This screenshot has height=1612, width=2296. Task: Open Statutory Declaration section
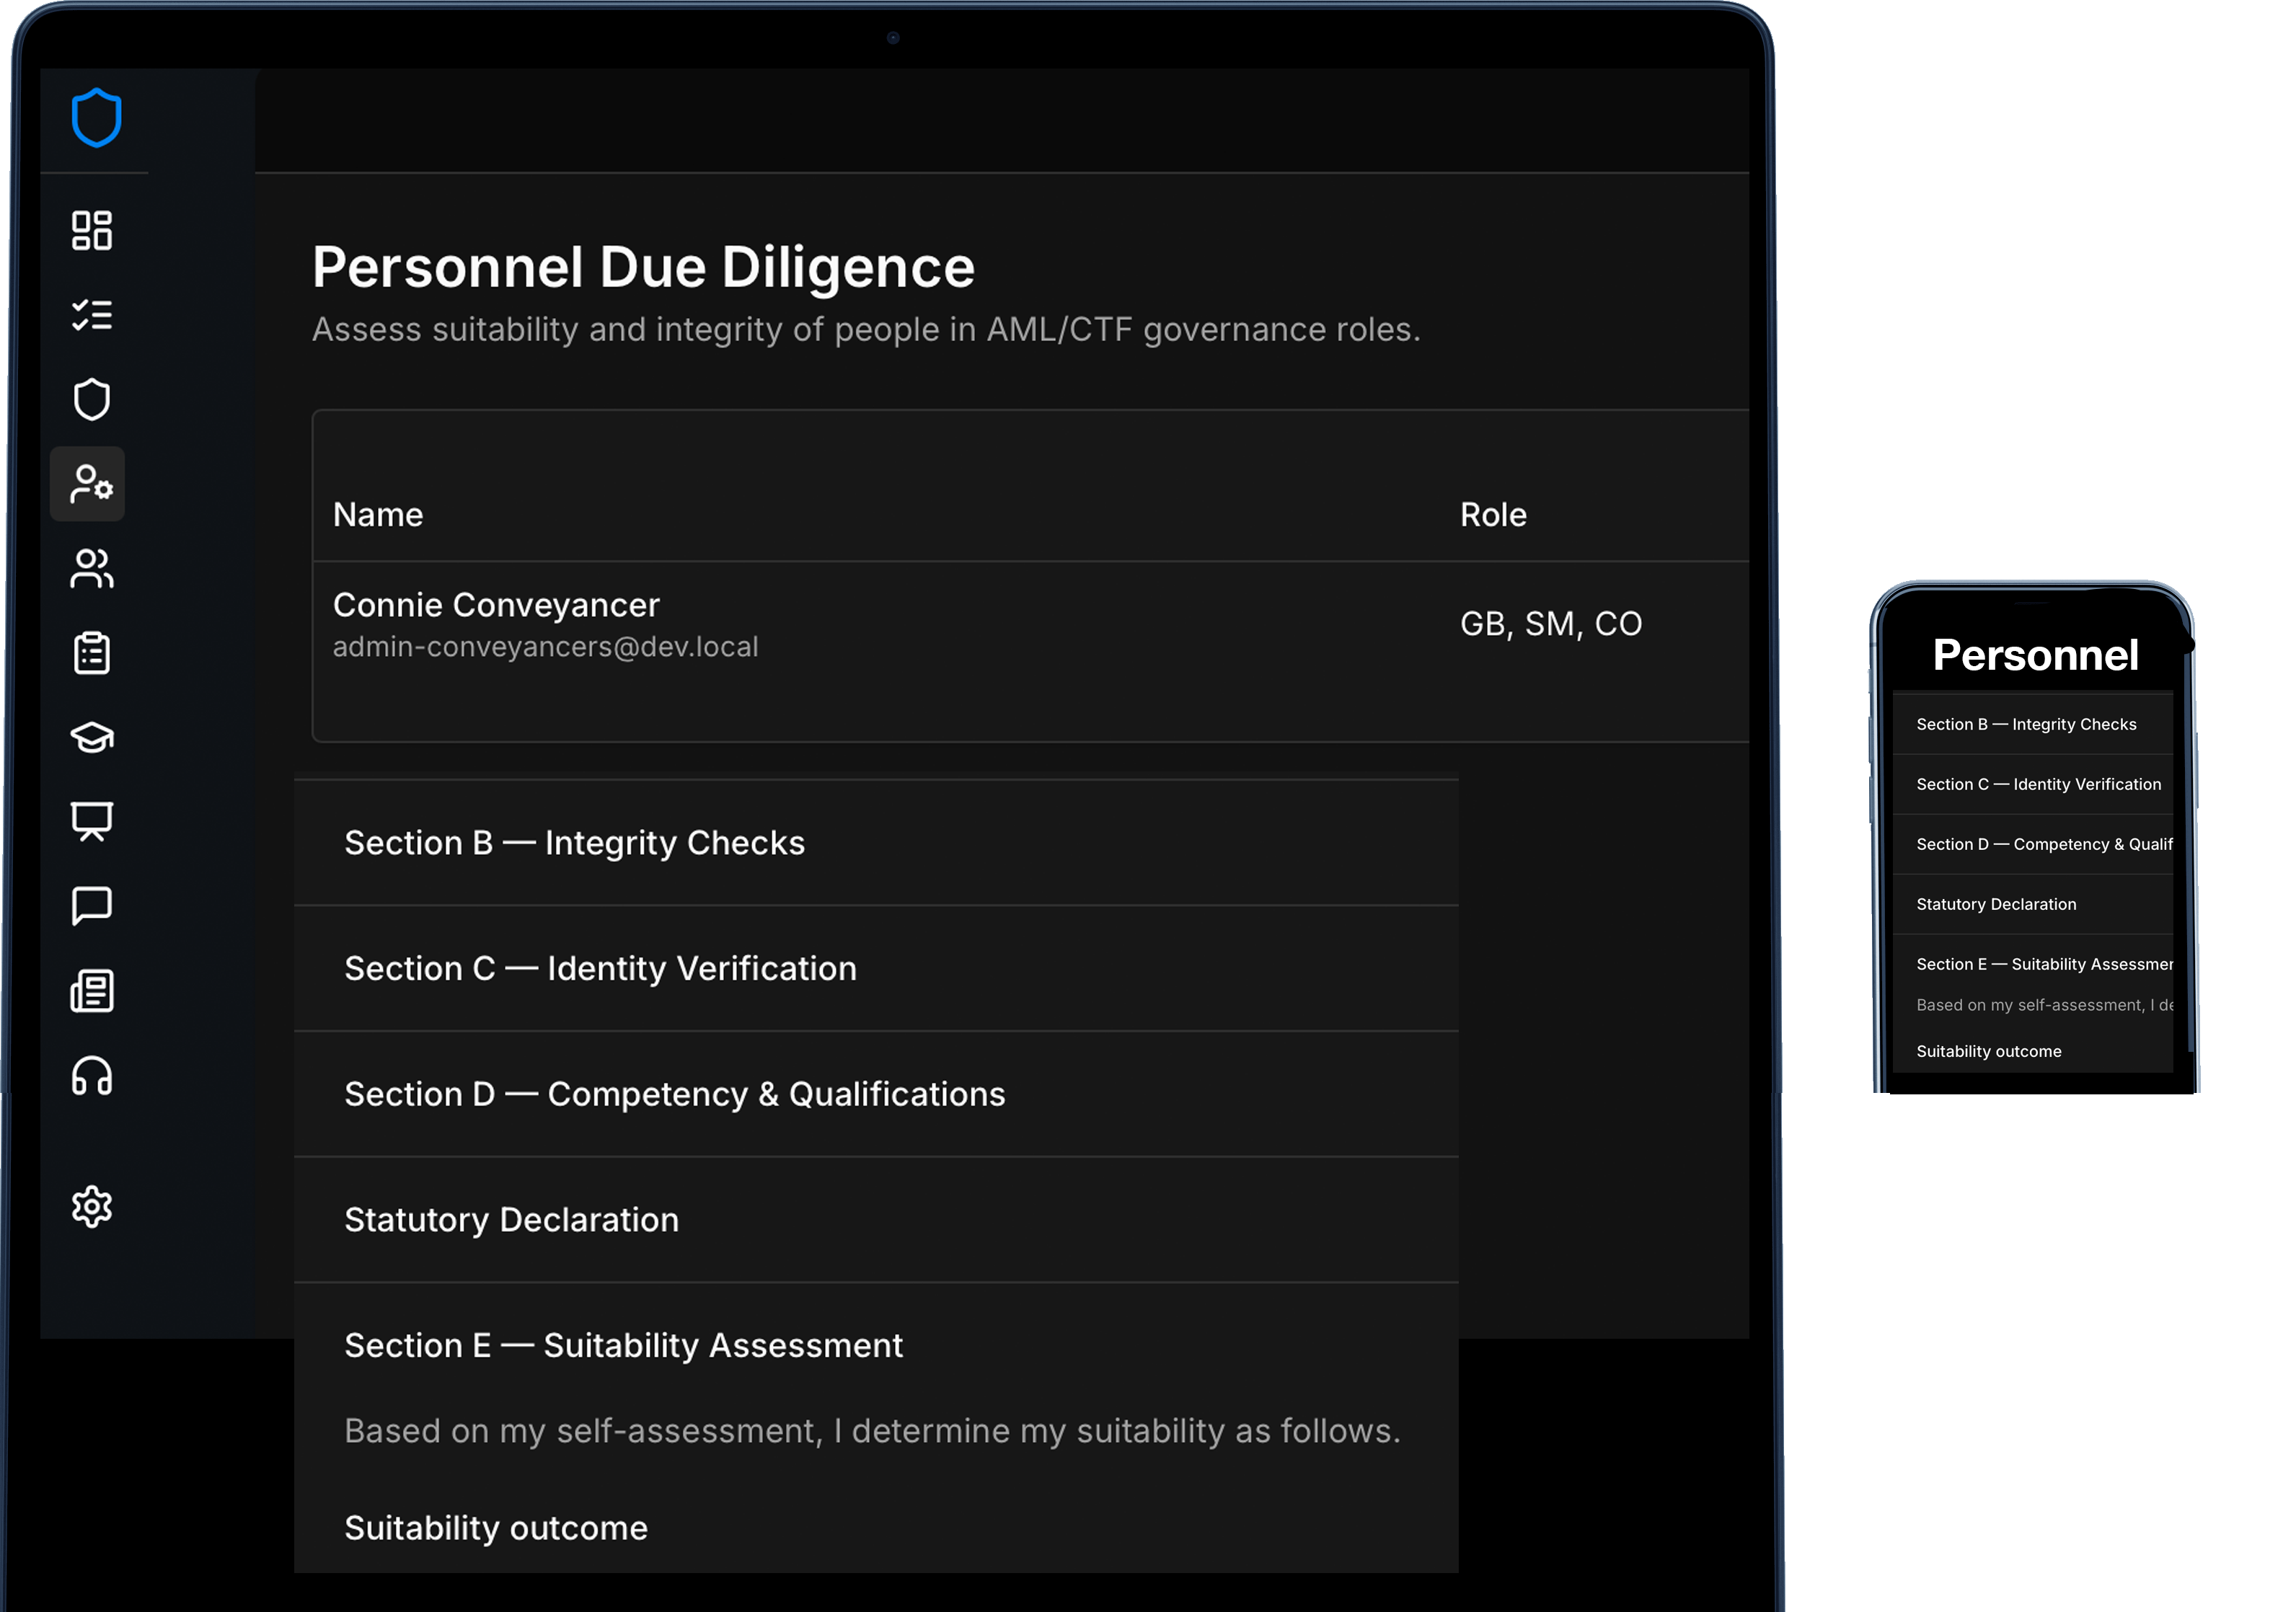[510, 1219]
